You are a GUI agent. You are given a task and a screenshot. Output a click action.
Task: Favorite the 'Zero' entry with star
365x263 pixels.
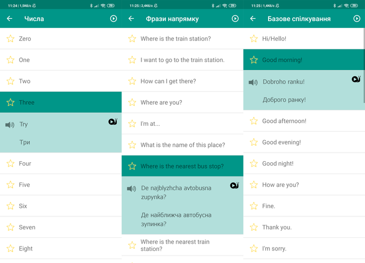click(x=10, y=39)
